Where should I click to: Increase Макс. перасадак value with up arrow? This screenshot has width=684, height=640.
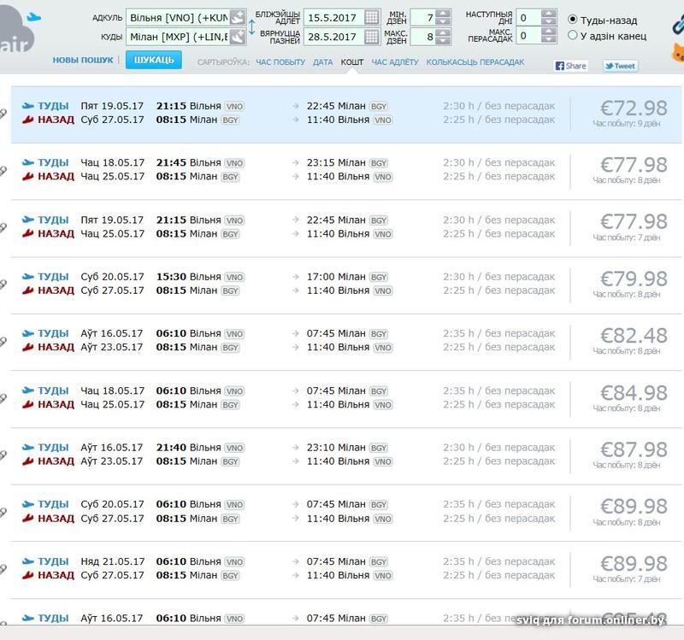tap(548, 32)
